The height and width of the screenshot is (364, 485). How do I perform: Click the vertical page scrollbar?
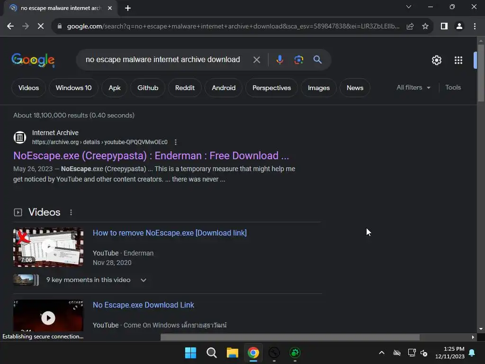[x=481, y=73]
